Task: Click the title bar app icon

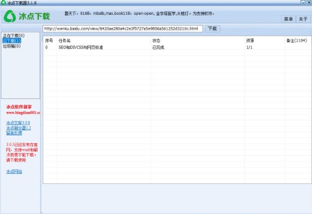Action: [x=3, y=2]
